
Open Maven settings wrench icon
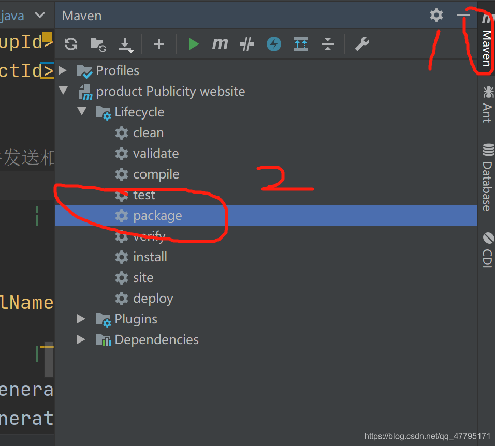click(x=362, y=44)
